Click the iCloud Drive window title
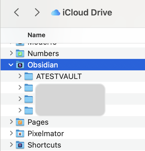 87,13
